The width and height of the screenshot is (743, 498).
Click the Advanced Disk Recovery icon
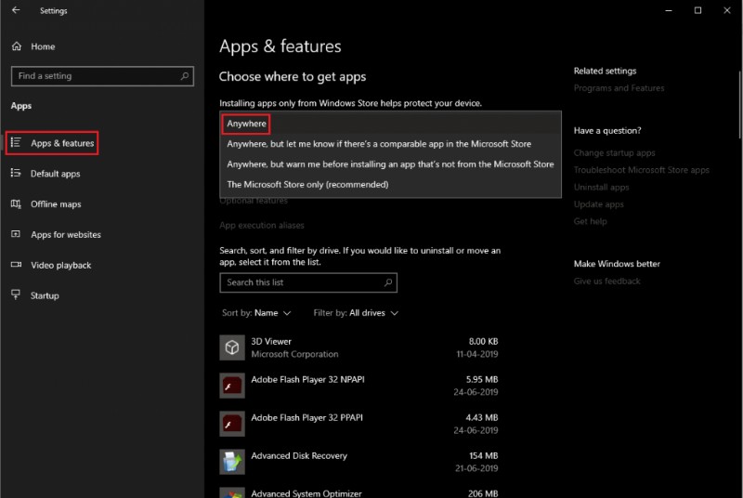coord(232,462)
